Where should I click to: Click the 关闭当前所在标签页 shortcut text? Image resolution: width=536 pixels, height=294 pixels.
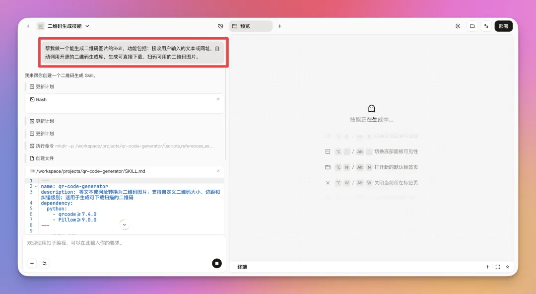[396, 183]
